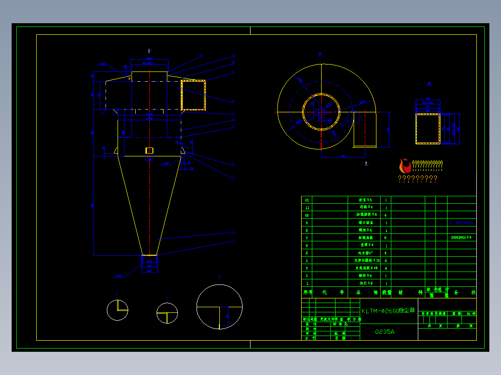Select part number 10 in the parts list
This screenshot has width=501, height=375.
(x=307, y=215)
